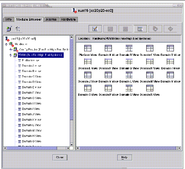Click right pane horizontal scrollbar right arrow
Screen dimensions: 185x169
pos(179,148)
